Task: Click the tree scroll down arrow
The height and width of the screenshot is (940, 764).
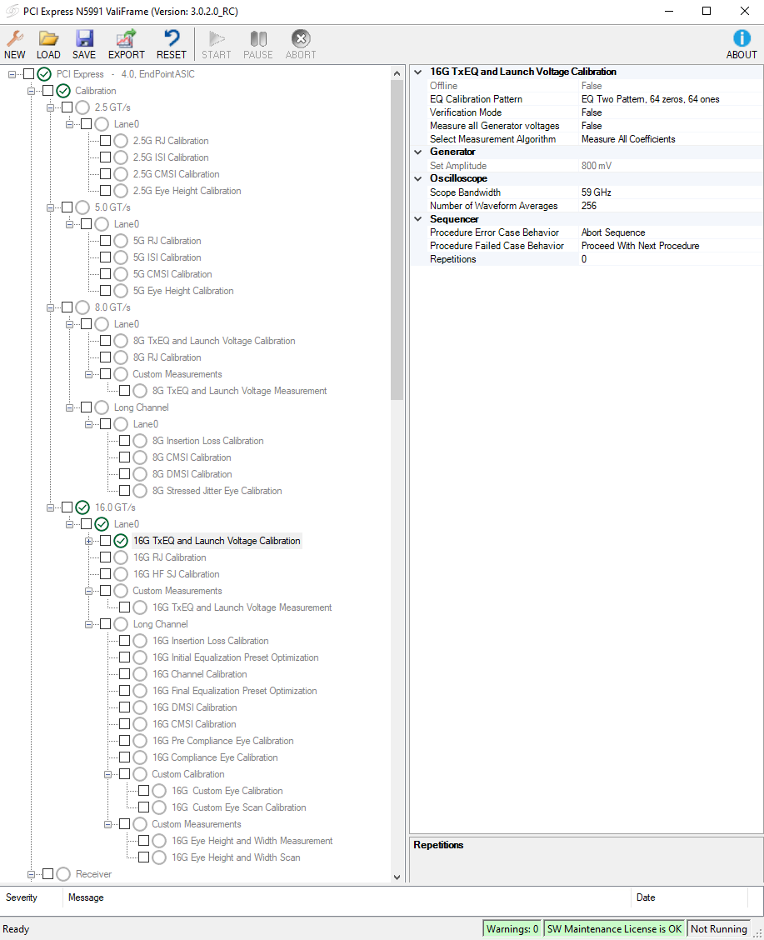Action: click(x=397, y=877)
